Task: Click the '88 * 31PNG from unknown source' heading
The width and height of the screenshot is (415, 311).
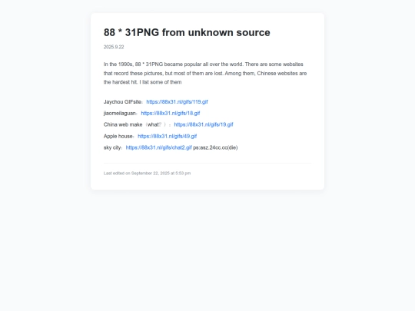Action: (x=187, y=32)
